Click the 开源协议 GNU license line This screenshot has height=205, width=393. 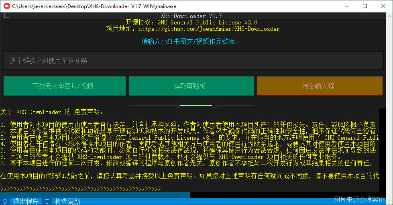click(191, 22)
